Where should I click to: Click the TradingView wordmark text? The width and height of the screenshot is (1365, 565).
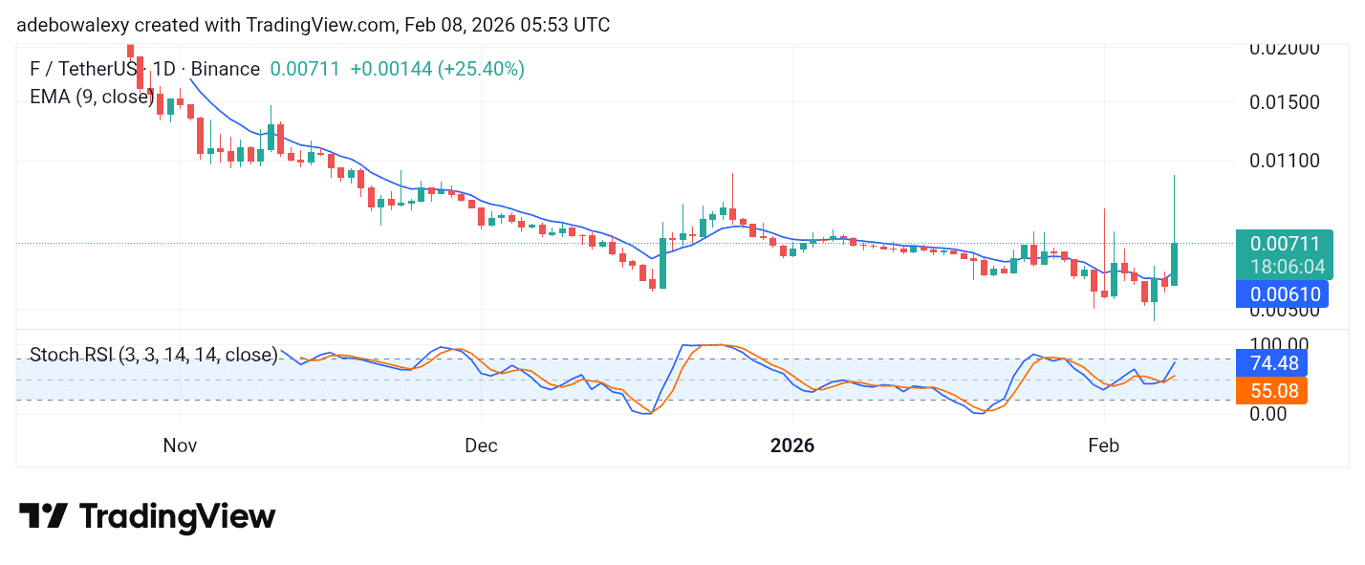177,516
